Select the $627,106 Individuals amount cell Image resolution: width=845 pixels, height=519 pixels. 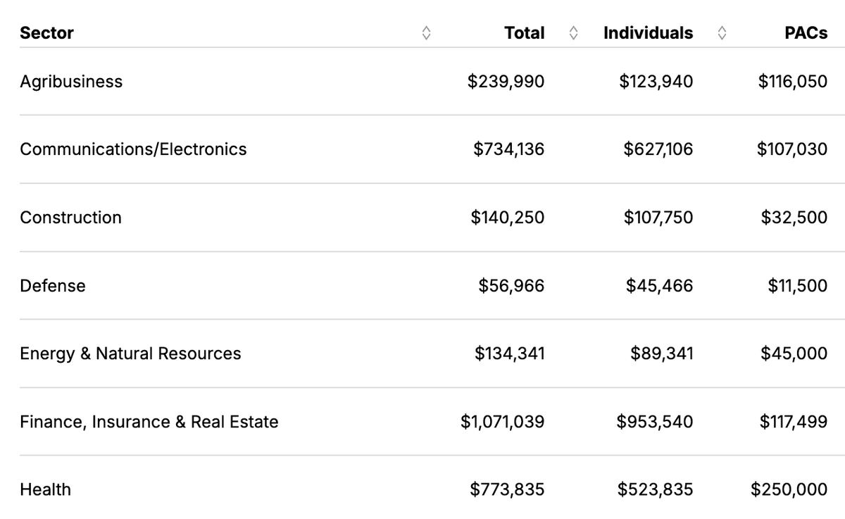coord(658,149)
